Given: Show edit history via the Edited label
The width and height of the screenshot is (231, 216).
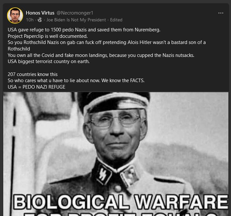Looking at the screenshot, I should click(x=116, y=20).
